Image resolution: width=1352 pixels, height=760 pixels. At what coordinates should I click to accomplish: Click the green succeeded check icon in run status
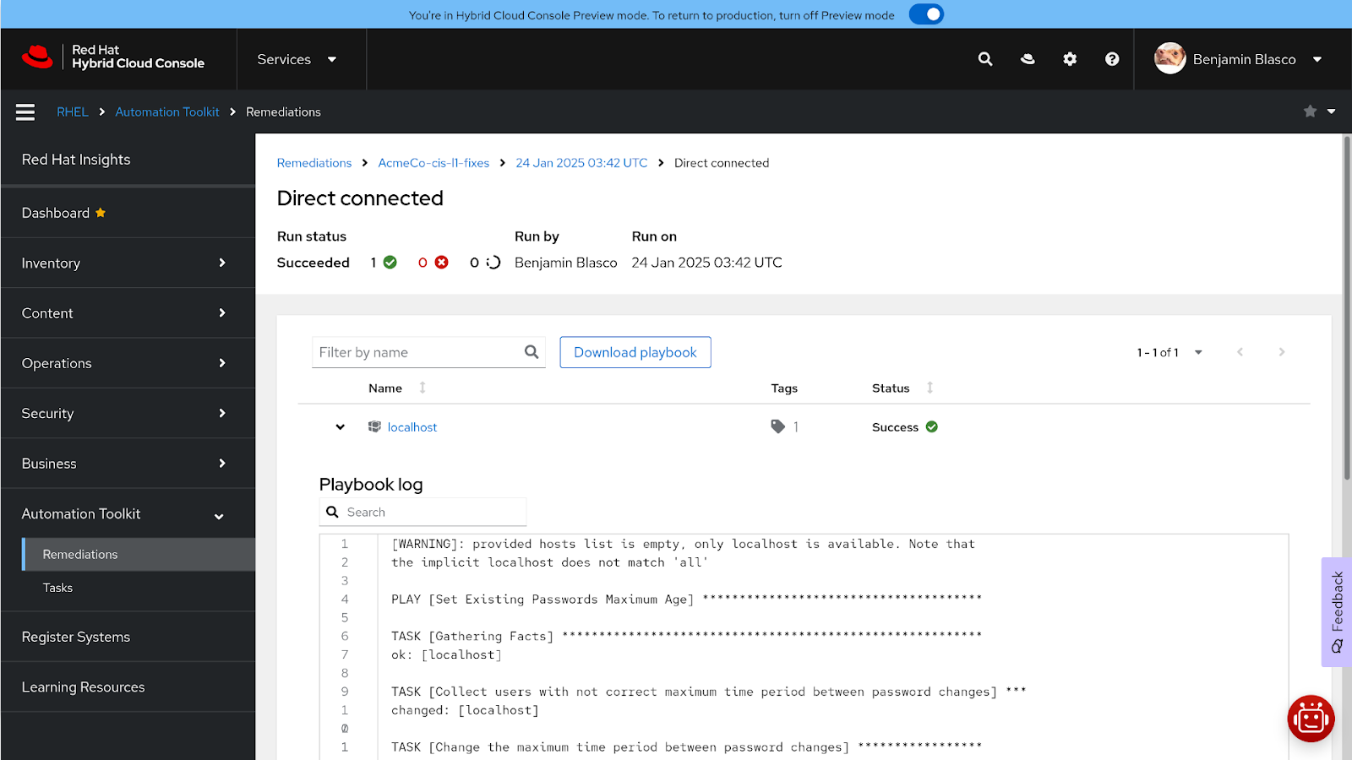(x=390, y=263)
